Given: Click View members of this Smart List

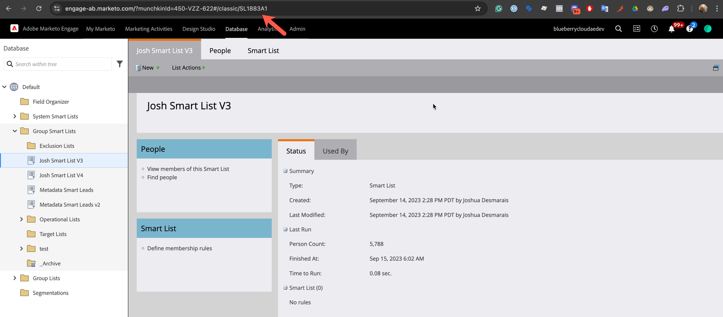Looking at the screenshot, I should (188, 169).
